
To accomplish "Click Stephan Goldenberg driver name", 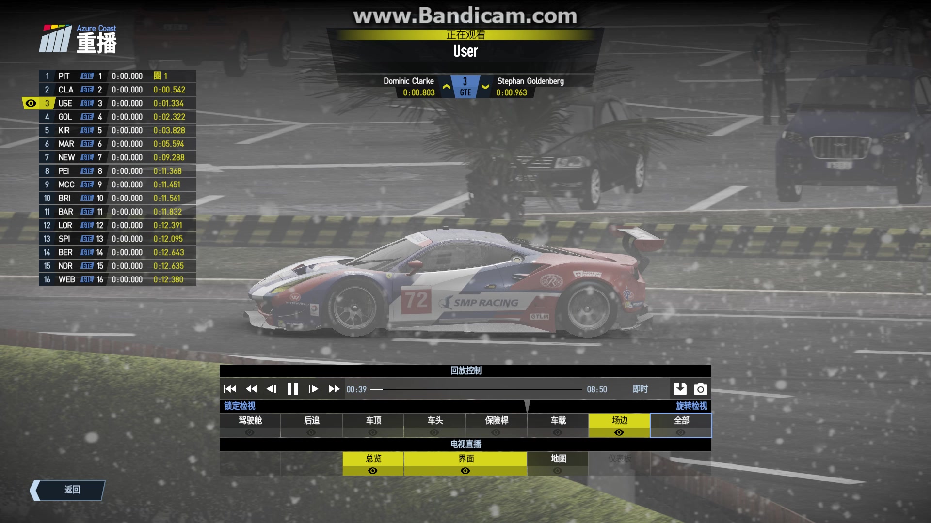I will [530, 81].
